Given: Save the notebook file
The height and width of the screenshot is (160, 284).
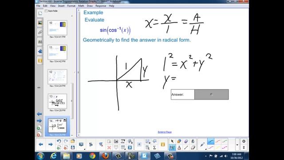Looking at the screenshot, I should [73, 148].
